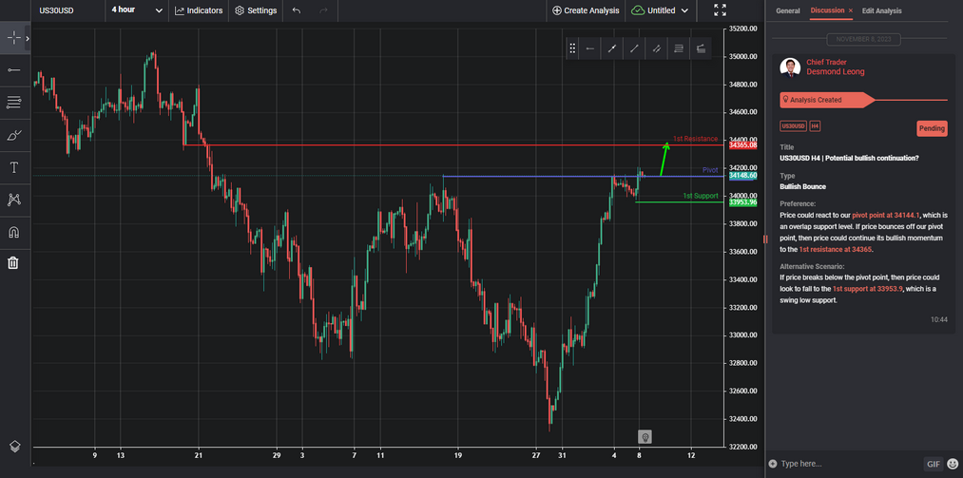The image size is (963, 478).
Task: Open the 4 hour timeframe dropdown
Action: click(x=136, y=10)
